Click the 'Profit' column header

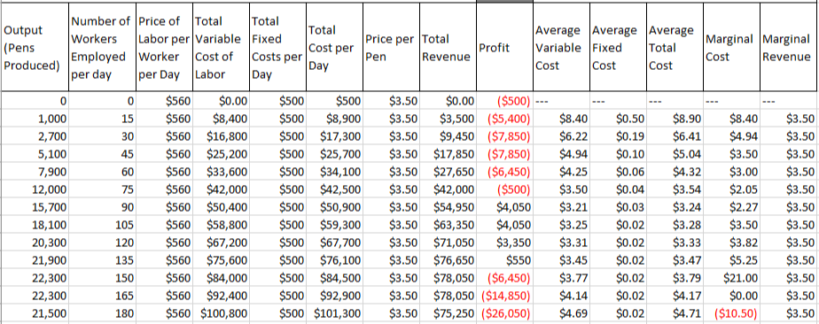click(504, 47)
